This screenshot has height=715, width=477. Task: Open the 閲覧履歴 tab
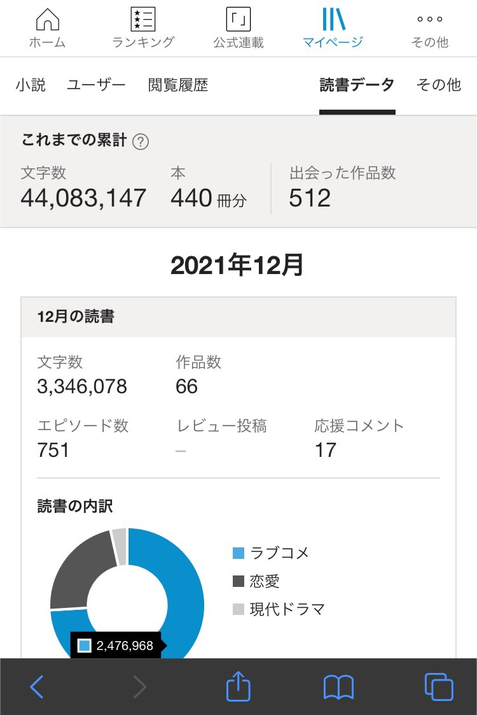click(x=178, y=85)
